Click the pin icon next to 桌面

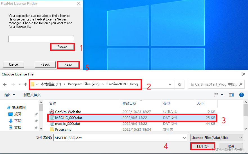coord(36,114)
